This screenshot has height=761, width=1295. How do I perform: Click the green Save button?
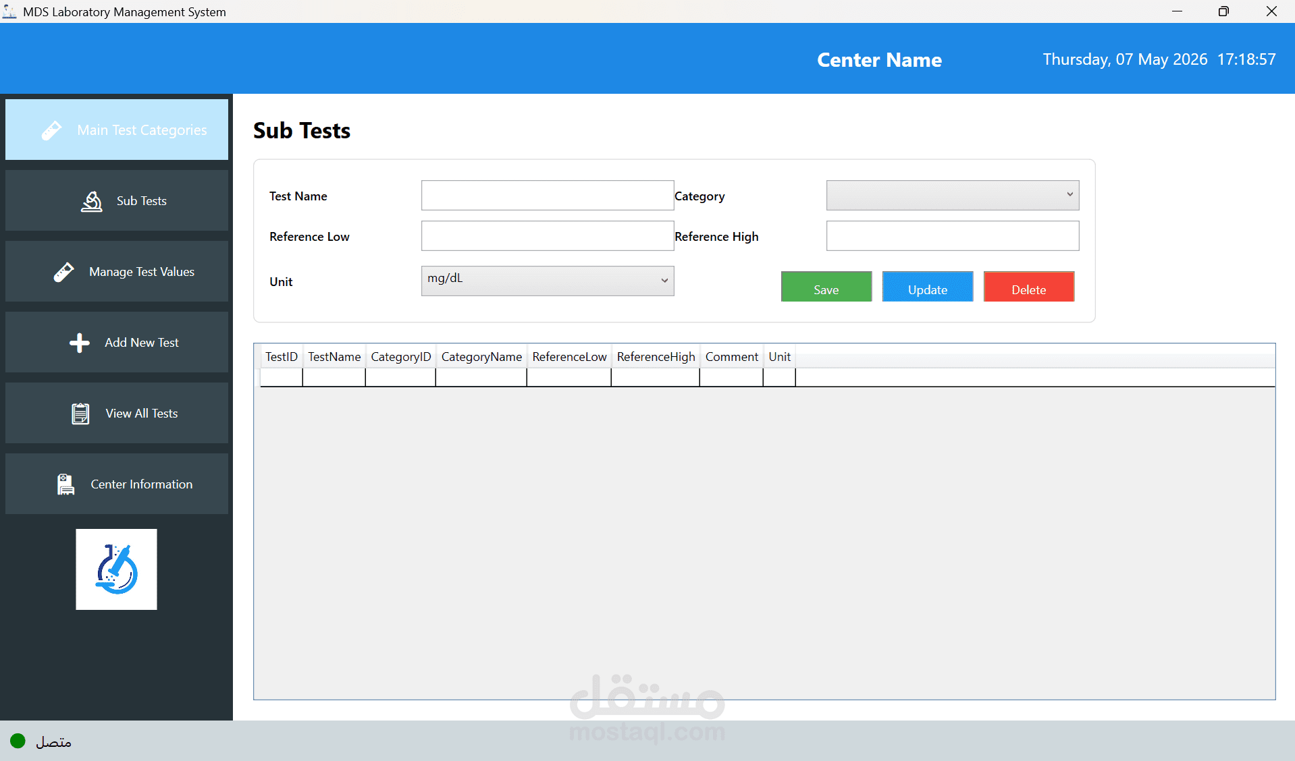(x=826, y=287)
